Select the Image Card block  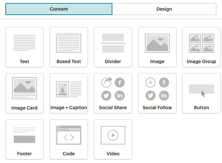[x=24, y=93]
